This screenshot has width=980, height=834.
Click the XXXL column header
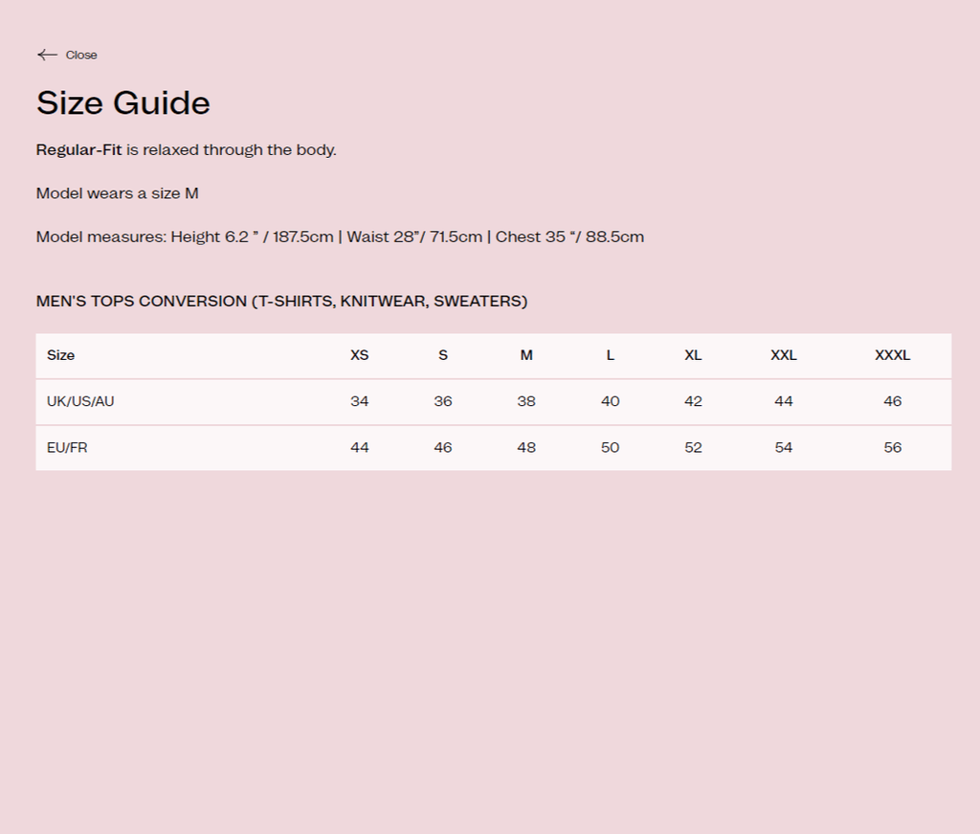(x=892, y=355)
